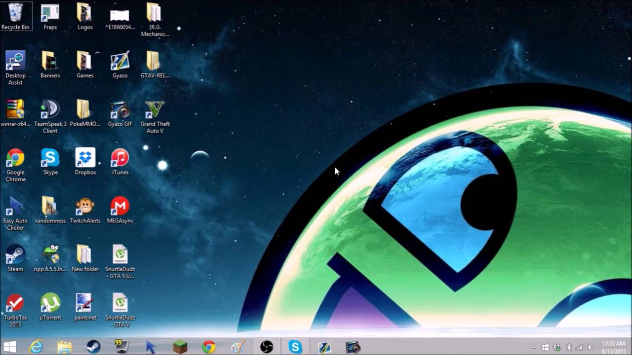Select the New folder icon

(x=85, y=258)
